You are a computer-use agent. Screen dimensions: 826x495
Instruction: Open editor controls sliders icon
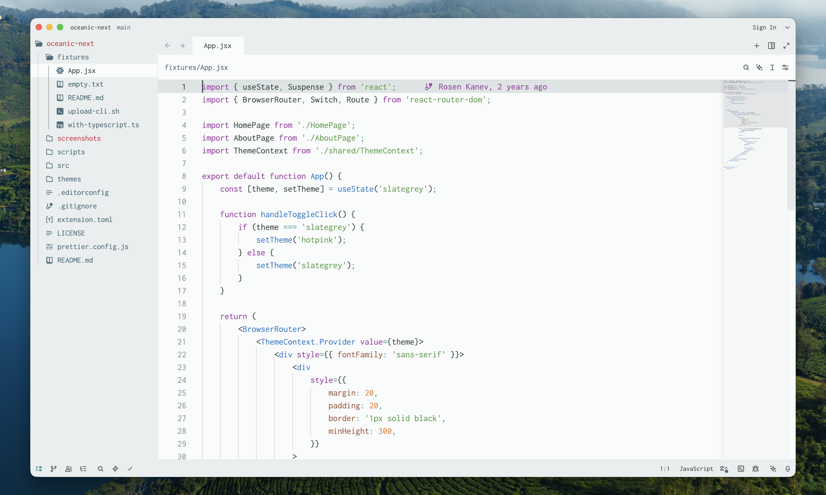(x=785, y=67)
